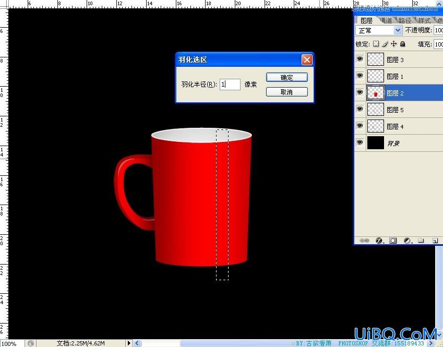
Task: Close the 羽化选区 dialog
Action: [x=307, y=59]
